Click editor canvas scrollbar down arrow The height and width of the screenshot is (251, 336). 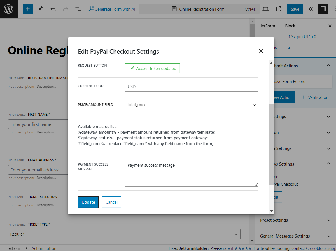252,241
